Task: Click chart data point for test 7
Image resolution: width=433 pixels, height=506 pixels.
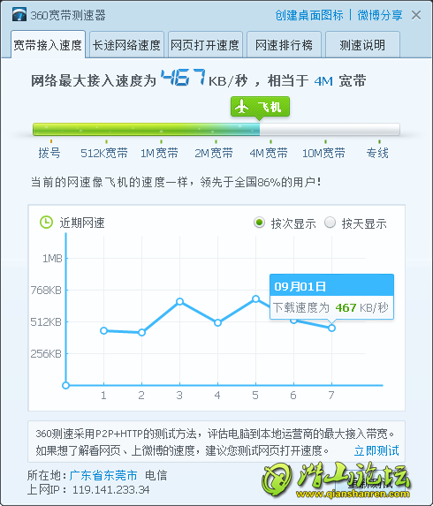Action: (331, 328)
